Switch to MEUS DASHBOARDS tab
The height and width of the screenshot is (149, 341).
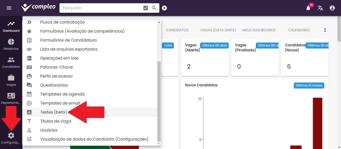click(x=259, y=30)
